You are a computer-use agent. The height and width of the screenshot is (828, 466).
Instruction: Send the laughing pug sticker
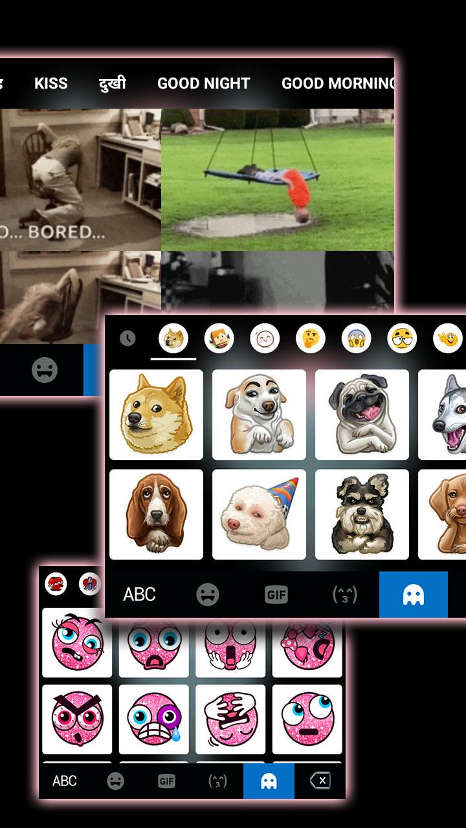click(x=362, y=415)
